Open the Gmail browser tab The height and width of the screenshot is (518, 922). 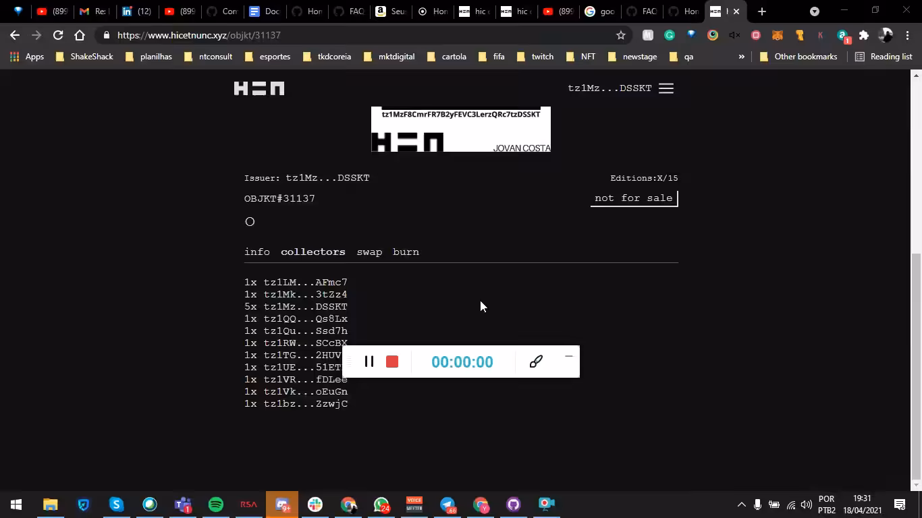pyautogui.click(x=93, y=11)
